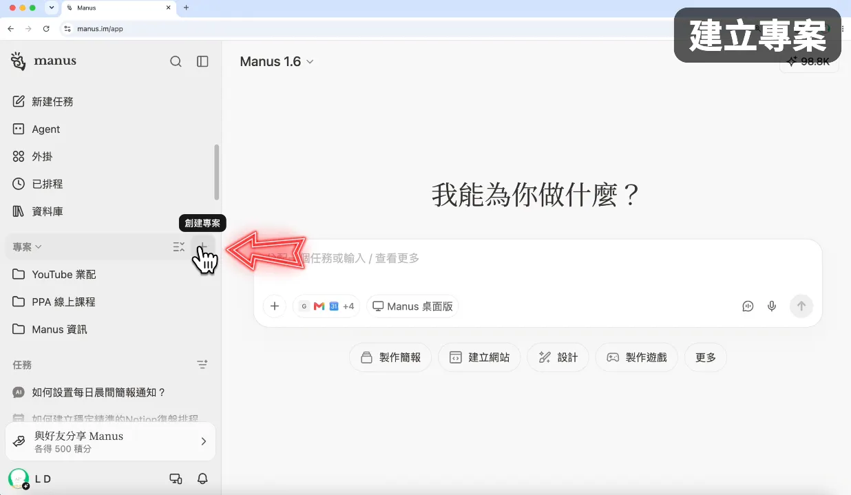Click the send arrow button
The image size is (851, 495).
pos(801,306)
